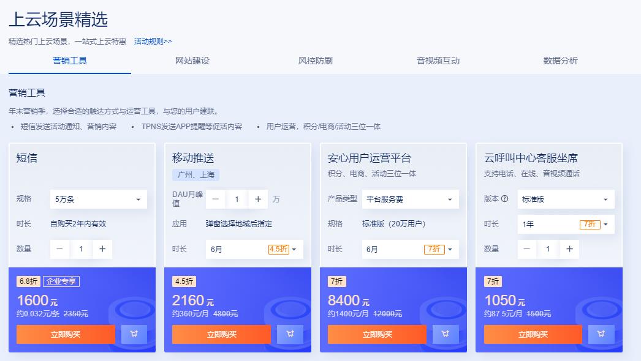Screen dimensions: 641x361
Task: Decrease 短信 quantity with minus button
Action: click(59, 249)
